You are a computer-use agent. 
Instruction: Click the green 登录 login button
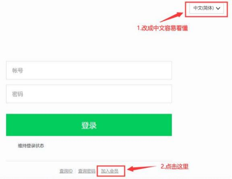pyautogui.click(x=89, y=125)
